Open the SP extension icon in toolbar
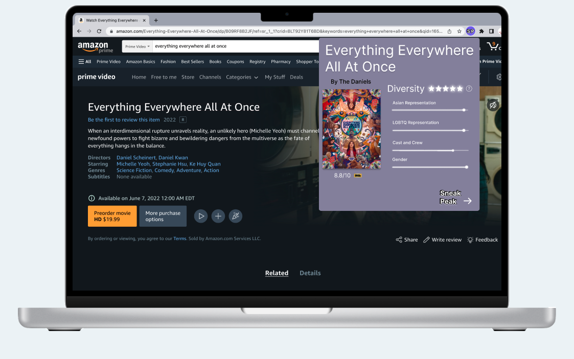Image resolution: width=574 pixels, height=359 pixels. (x=470, y=32)
